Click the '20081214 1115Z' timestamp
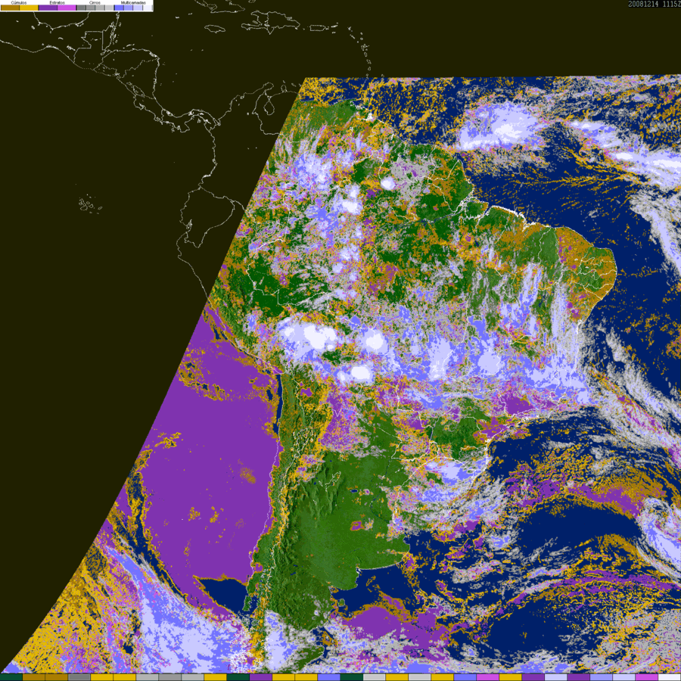 (x=655, y=4)
